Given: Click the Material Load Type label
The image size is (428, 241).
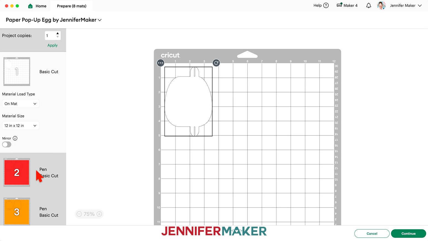Looking at the screenshot, I should pyautogui.click(x=19, y=94).
